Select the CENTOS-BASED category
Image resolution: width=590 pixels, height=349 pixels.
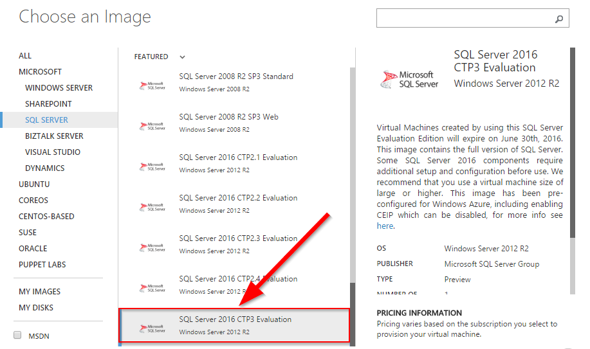[47, 217]
